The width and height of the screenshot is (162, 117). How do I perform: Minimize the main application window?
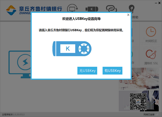pos(156,3)
